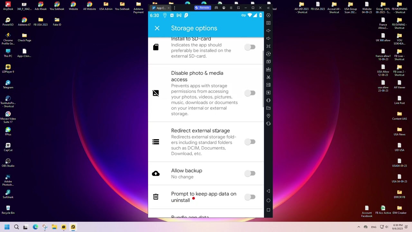
Task: Open File Explorer from taskbar
Action: [x=54, y=227]
